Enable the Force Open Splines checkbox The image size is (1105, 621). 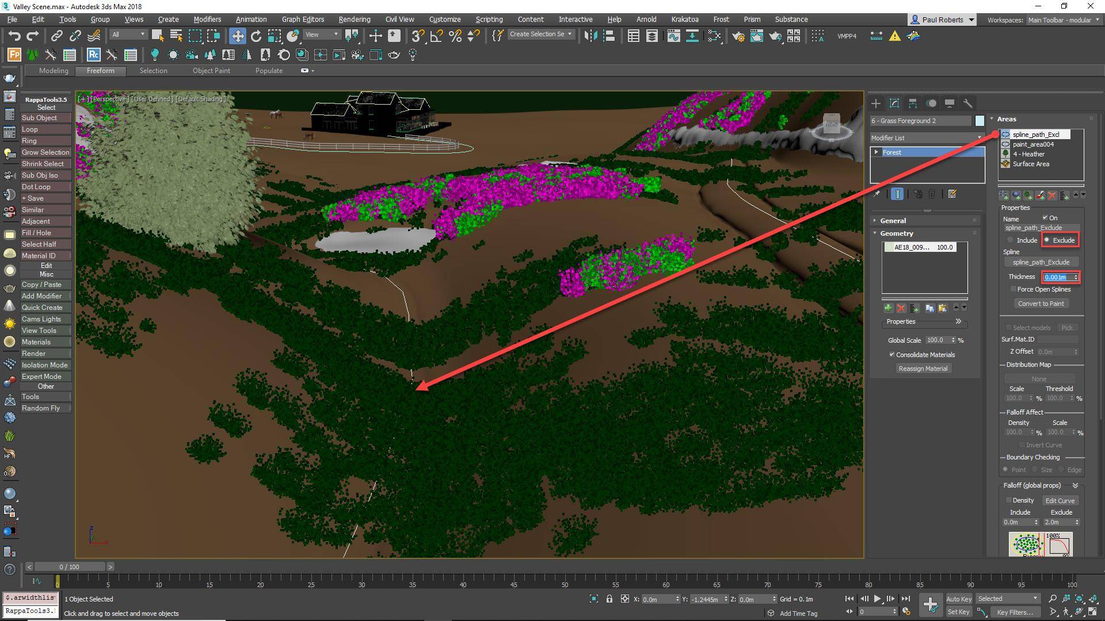[x=1013, y=289]
